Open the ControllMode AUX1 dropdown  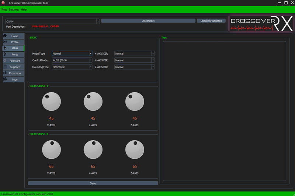click(x=72, y=60)
